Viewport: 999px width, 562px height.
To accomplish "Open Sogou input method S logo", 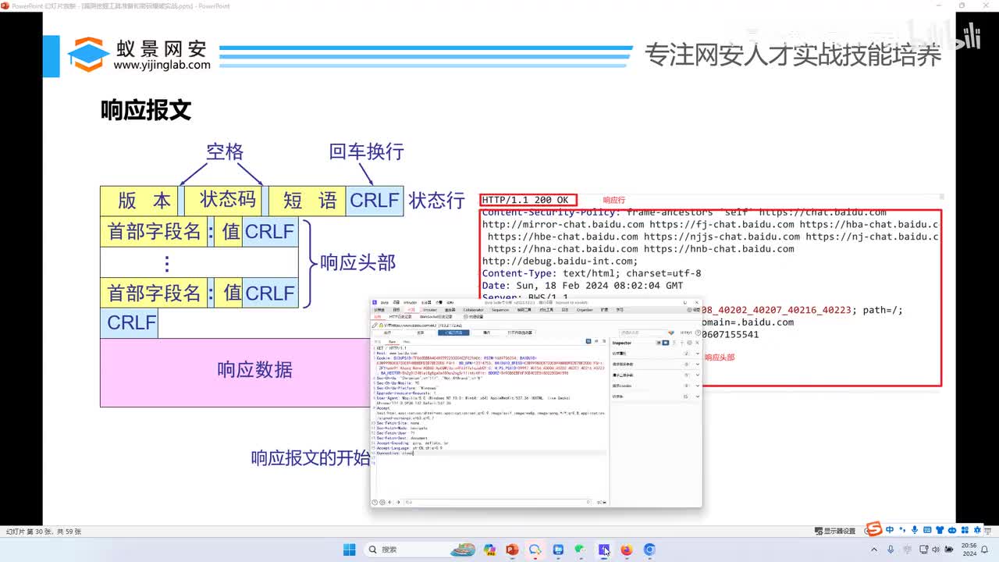I will (x=875, y=529).
